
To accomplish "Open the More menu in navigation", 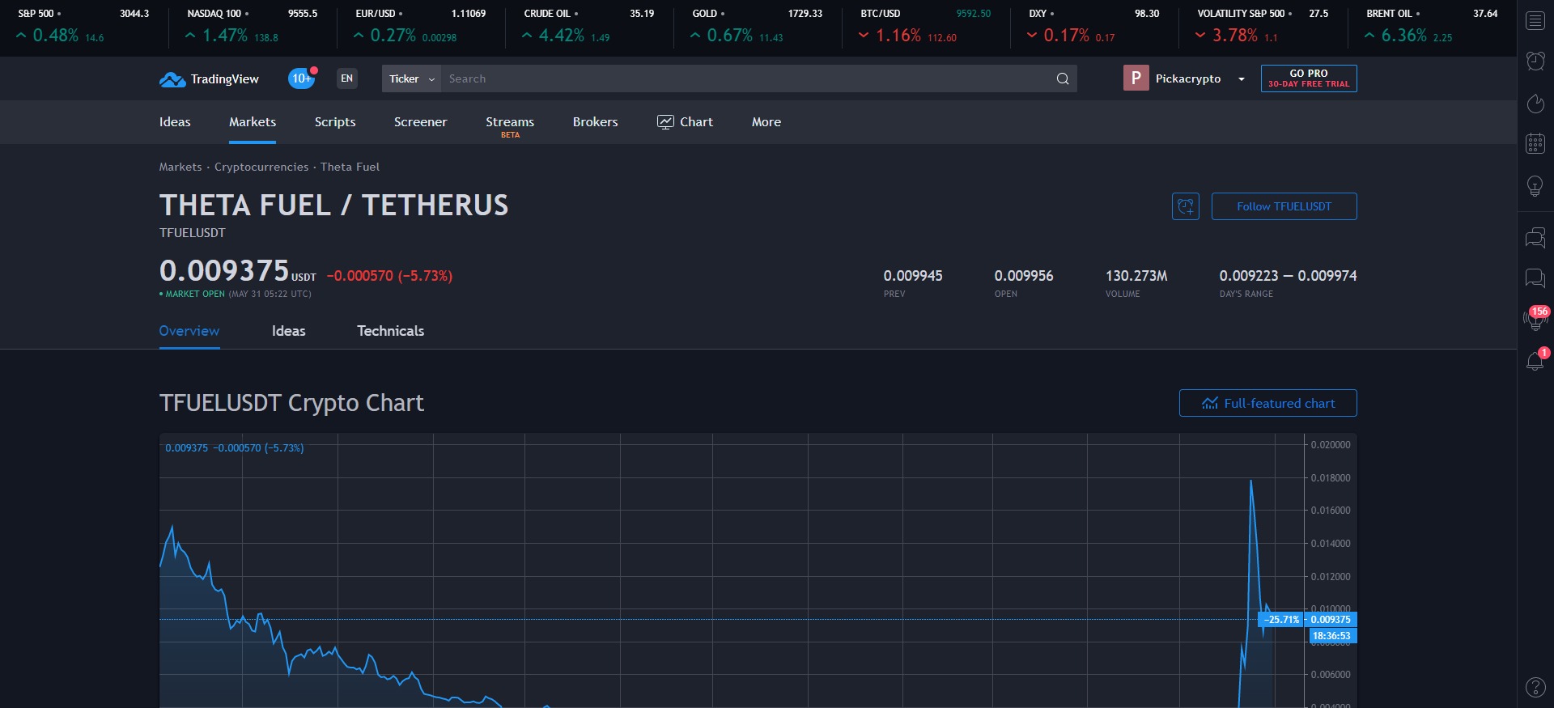I will coord(766,122).
